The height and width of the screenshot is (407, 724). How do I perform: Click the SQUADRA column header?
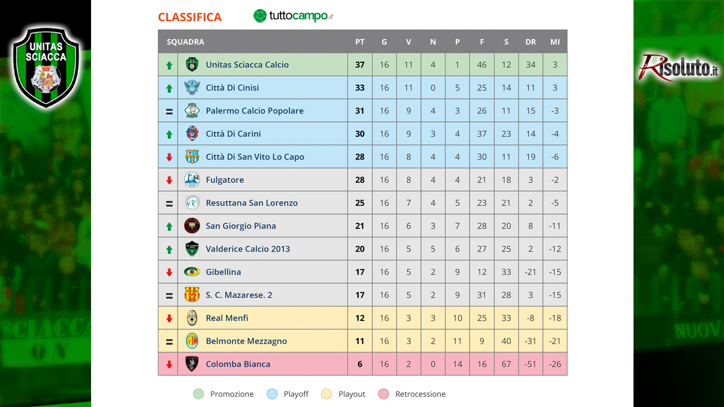[x=186, y=42]
